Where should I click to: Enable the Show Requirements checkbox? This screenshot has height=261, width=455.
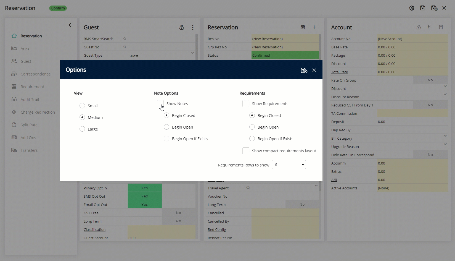(x=245, y=103)
